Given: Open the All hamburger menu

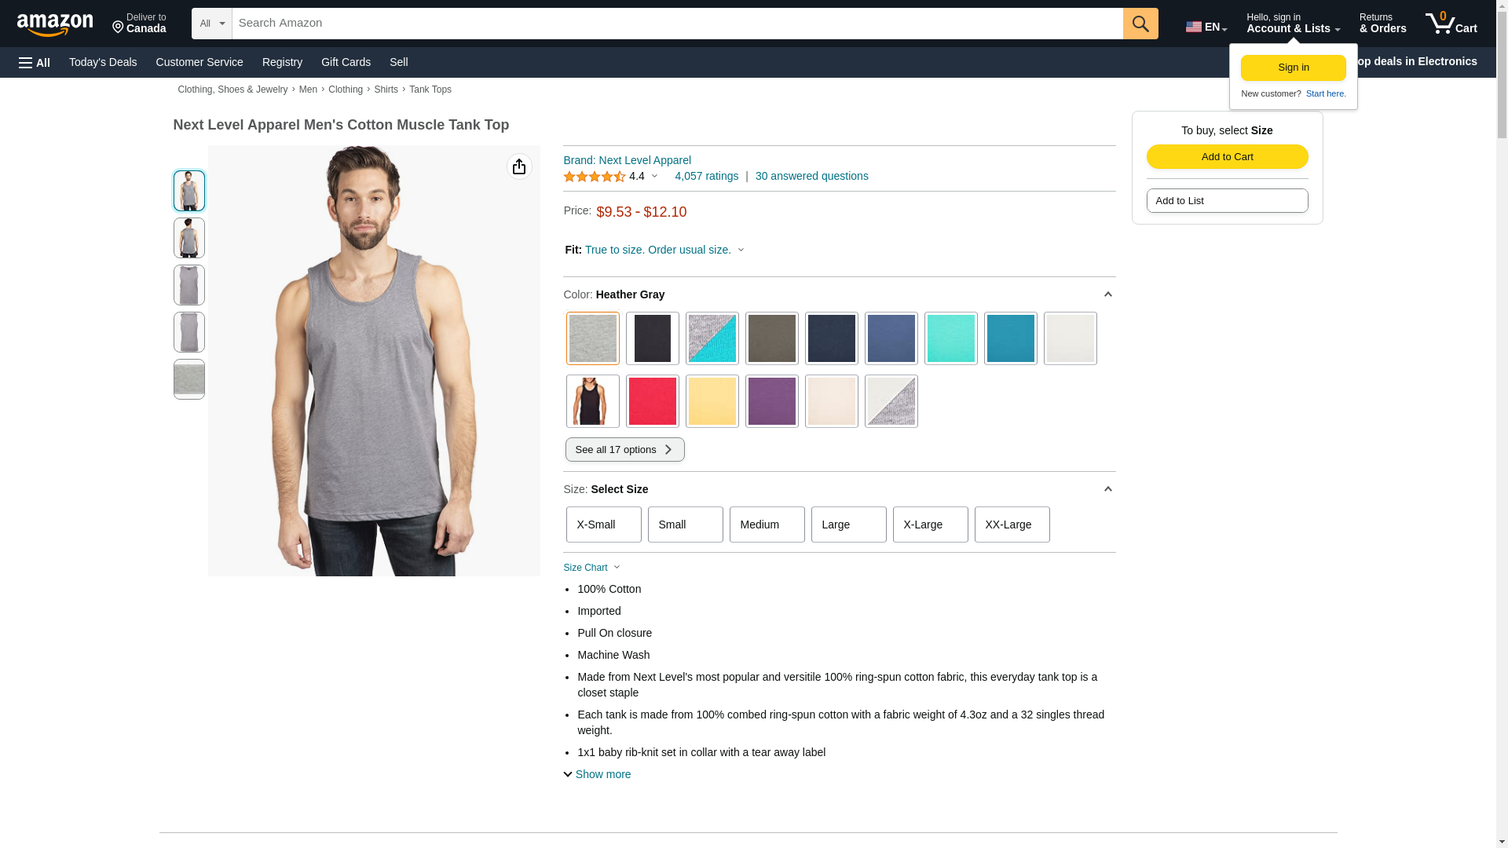Looking at the screenshot, I should pyautogui.click(x=35, y=62).
